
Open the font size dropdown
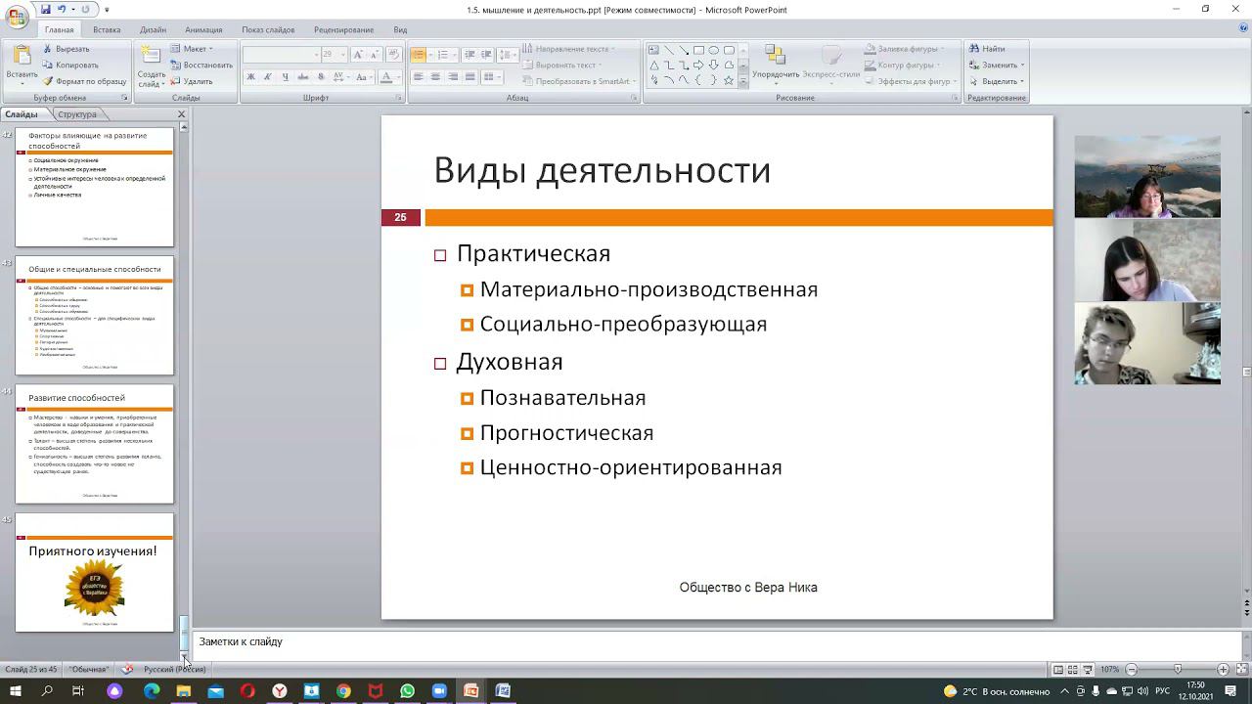pyautogui.click(x=343, y=55)
